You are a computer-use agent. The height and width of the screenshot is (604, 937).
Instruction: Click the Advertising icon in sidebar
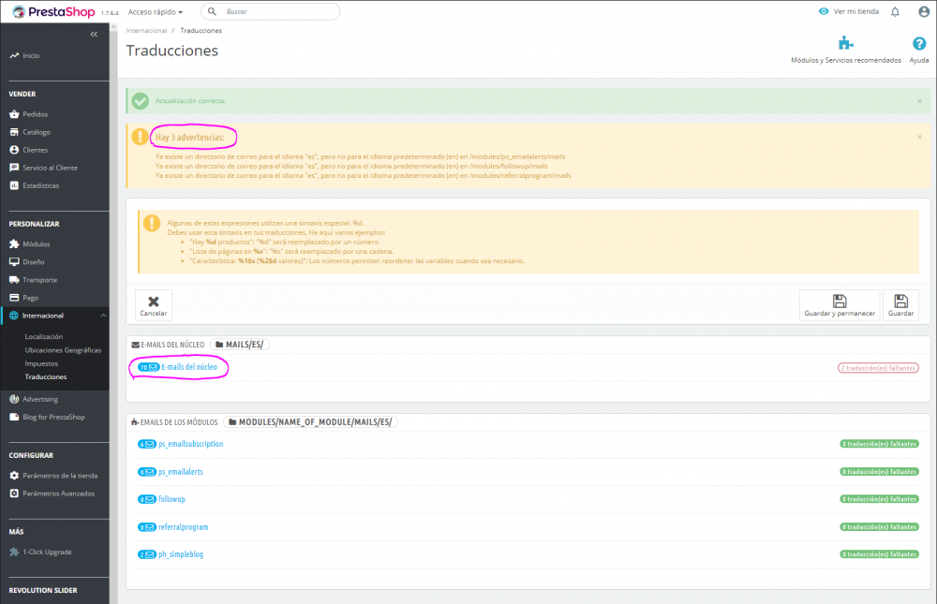coord(14,399)
